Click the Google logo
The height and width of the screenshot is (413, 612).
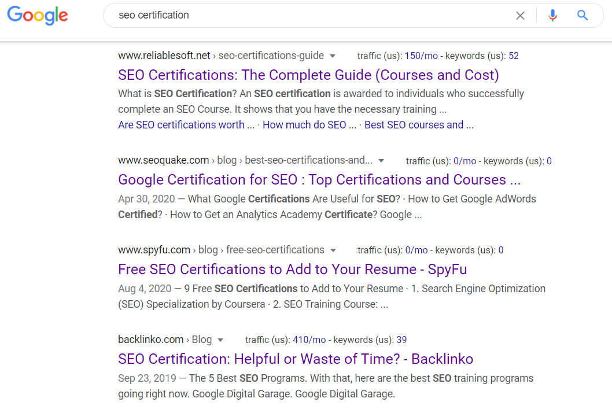point(38,15)
